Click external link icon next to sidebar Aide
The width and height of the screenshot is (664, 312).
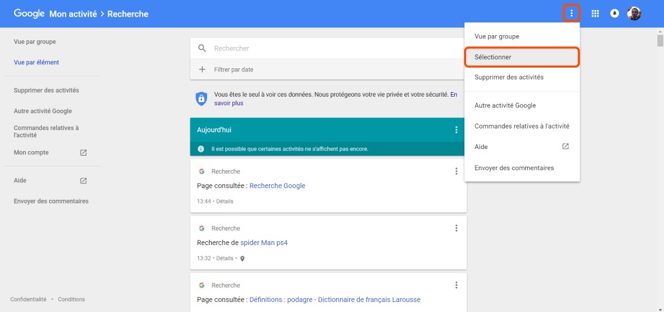[x=84, y=180]
